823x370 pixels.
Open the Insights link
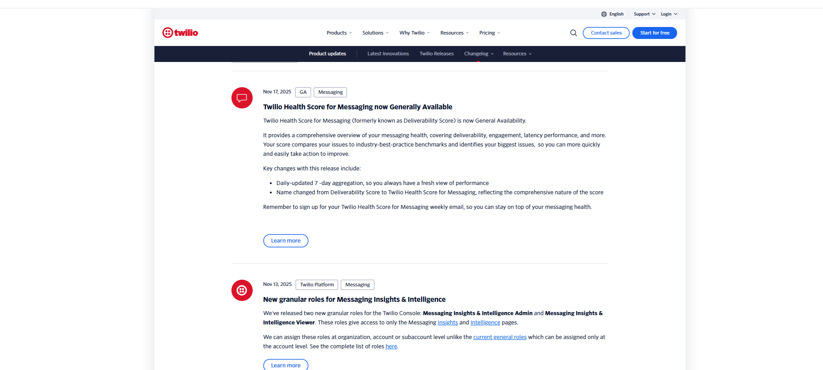pos(448,323)
